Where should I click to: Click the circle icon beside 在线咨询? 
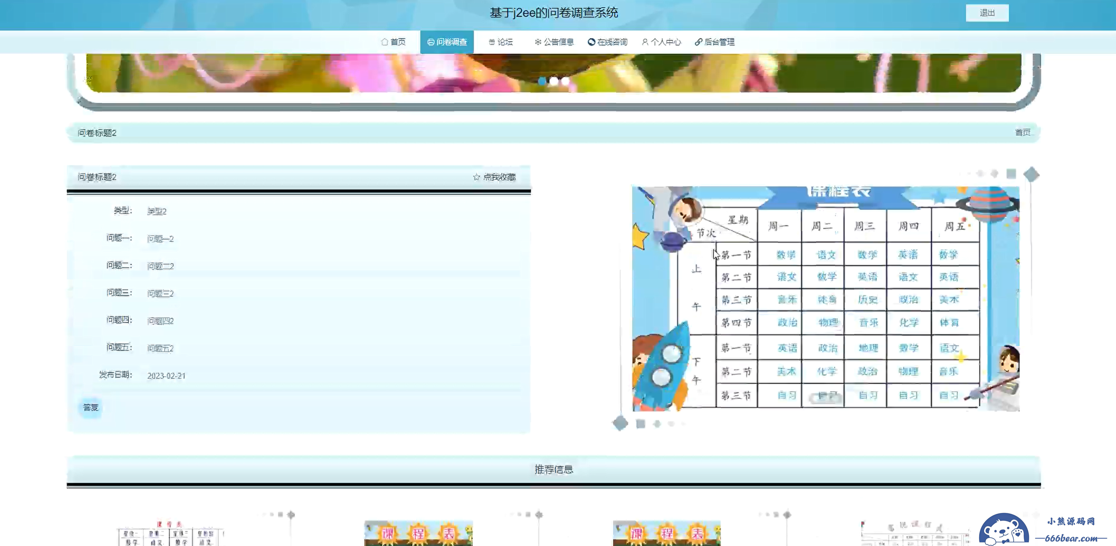coord(591,42)
